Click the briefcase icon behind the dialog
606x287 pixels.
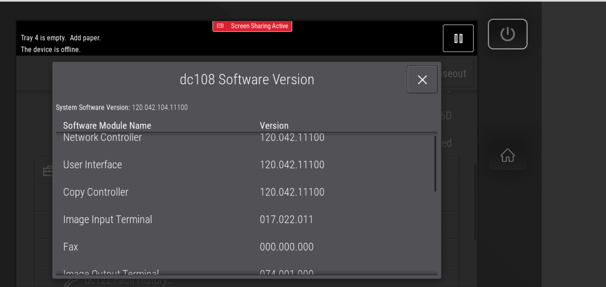coord(47,171)
